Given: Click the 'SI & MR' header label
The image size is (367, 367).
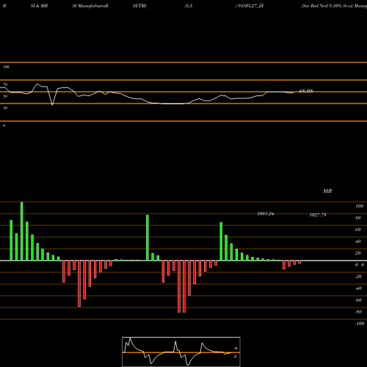Looking at the screenshot, I should click(39, 6).
